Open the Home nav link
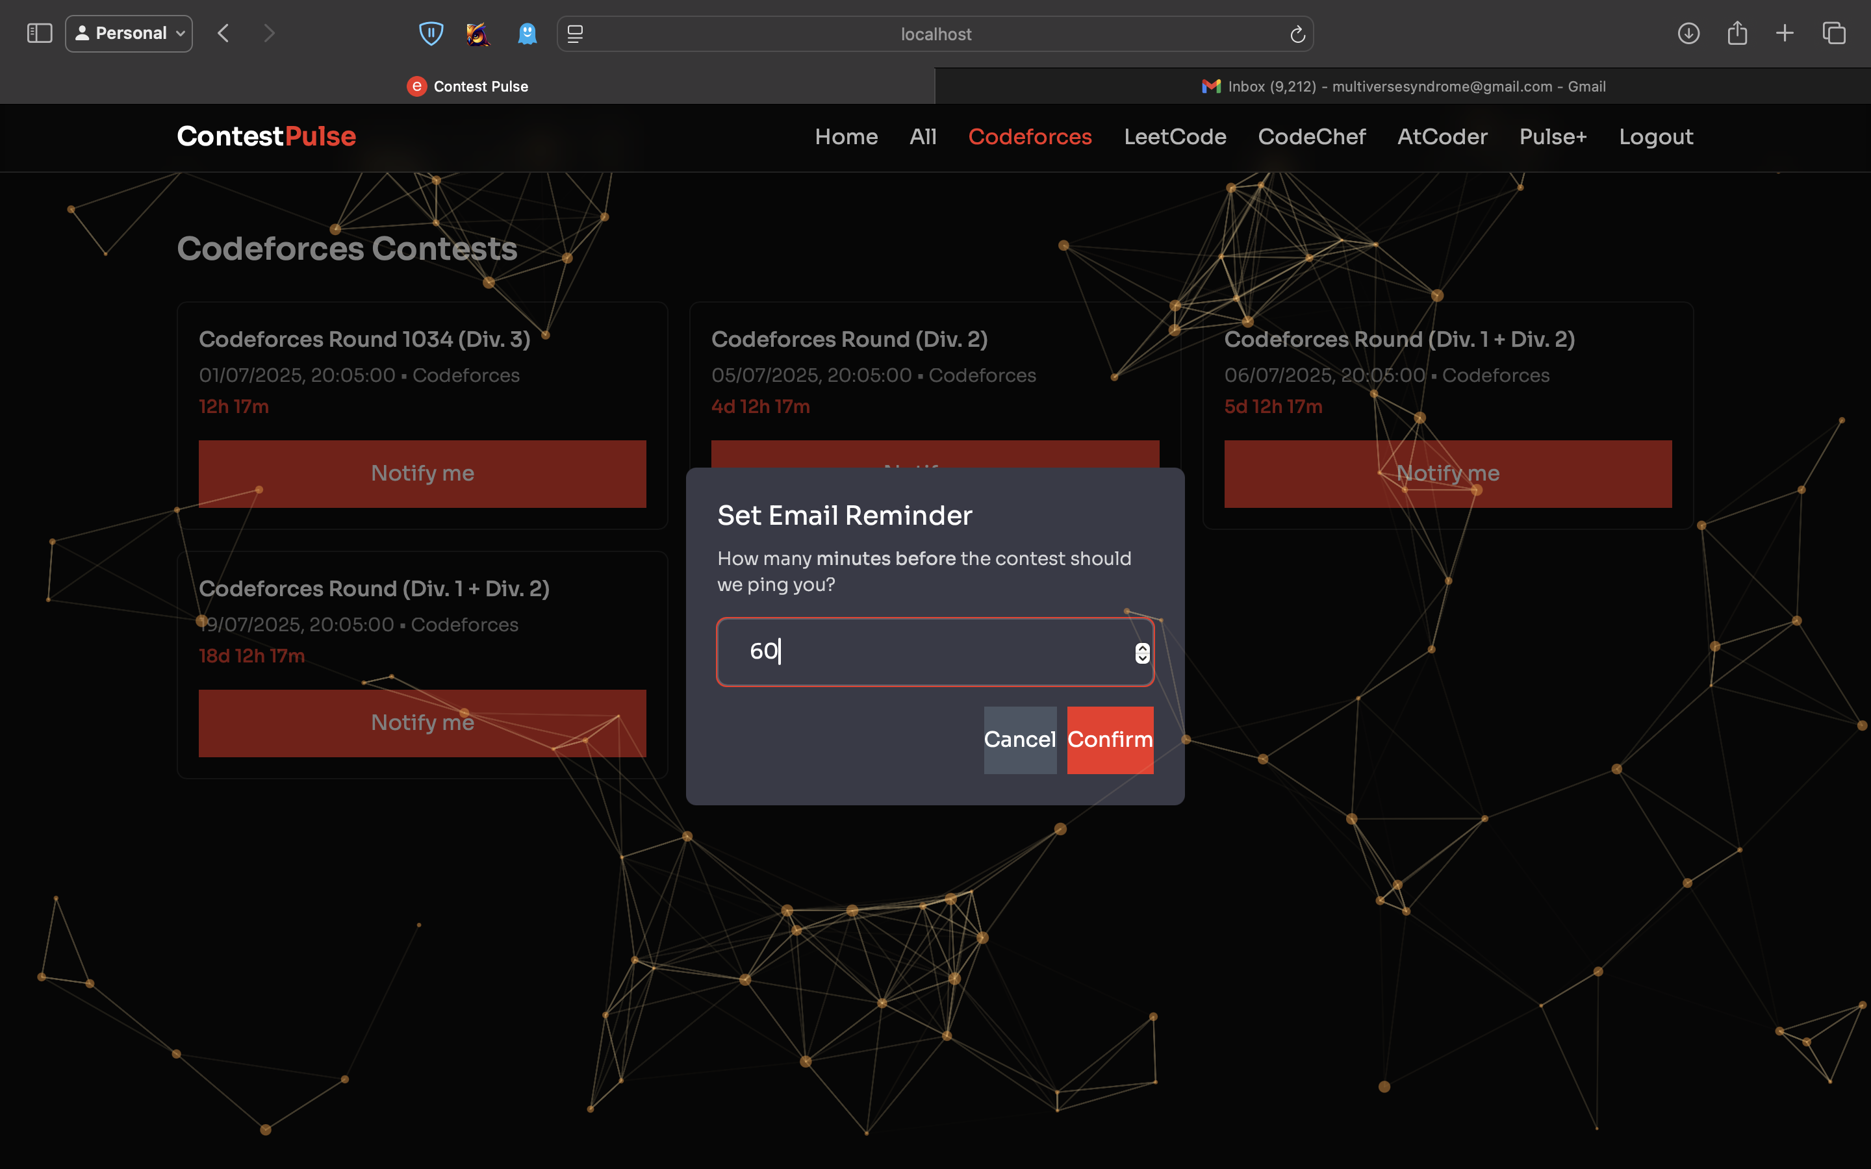Image resolution: width=1871 pixels, height=1169 pixels. pyautogui.click(x=846, y=137)
